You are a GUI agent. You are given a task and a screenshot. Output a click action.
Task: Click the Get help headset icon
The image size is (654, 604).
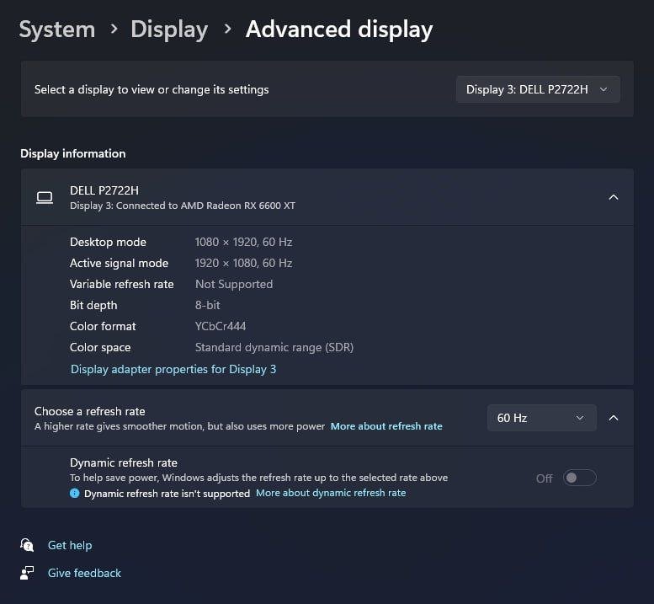tap(27, 545)
